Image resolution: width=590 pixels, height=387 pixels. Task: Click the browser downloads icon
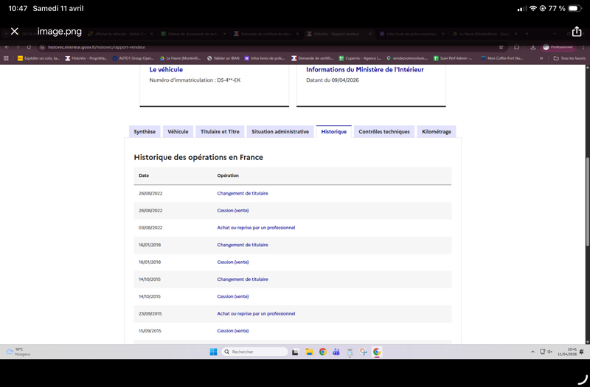[x=532, y=47]
